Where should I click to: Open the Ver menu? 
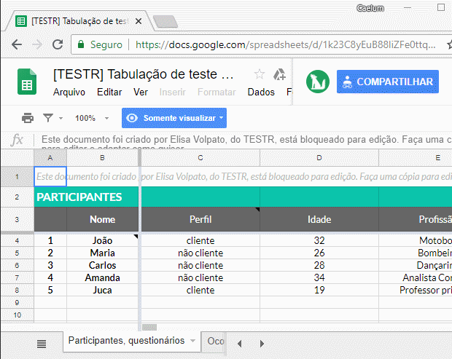click(x=141, y=92)
